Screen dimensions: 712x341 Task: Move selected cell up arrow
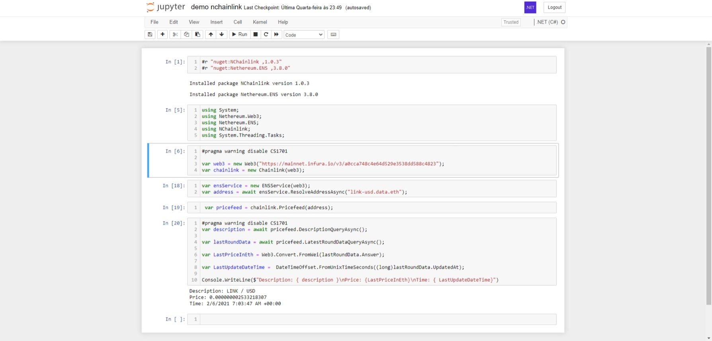point(211,35)
